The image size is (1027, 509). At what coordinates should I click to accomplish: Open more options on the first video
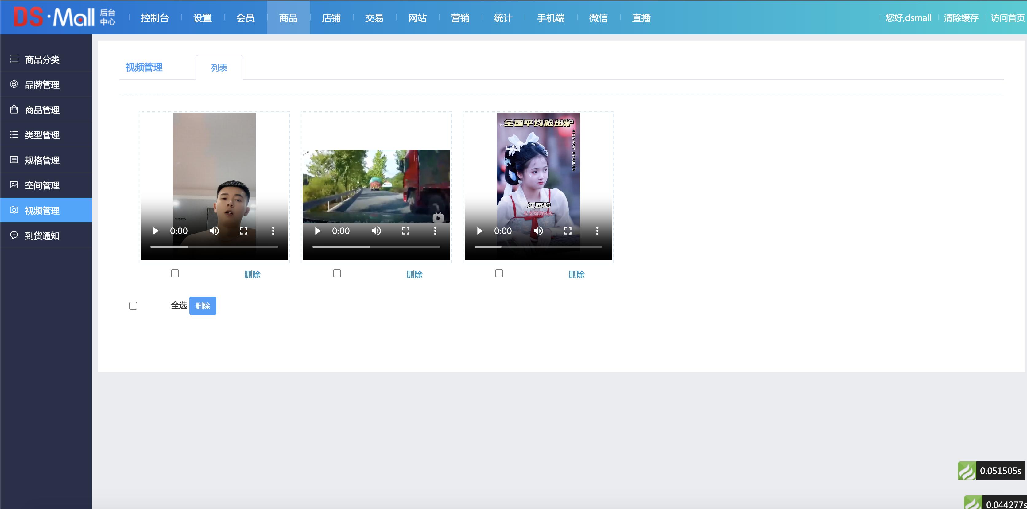click(273, 231)
